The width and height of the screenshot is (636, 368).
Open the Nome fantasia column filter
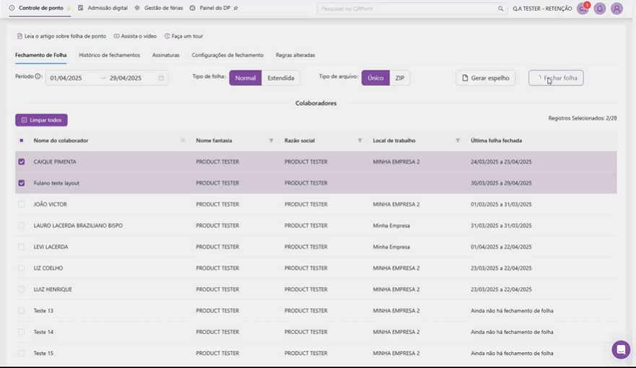click(x=271, y=141)
